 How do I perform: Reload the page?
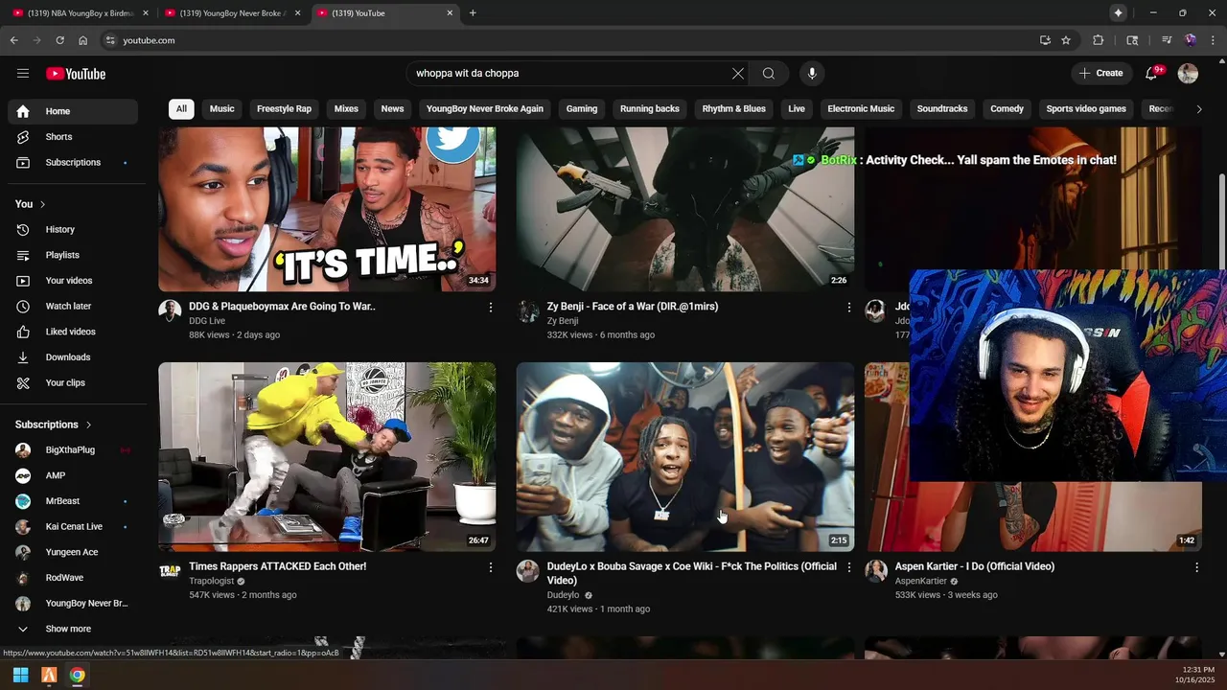59,40
